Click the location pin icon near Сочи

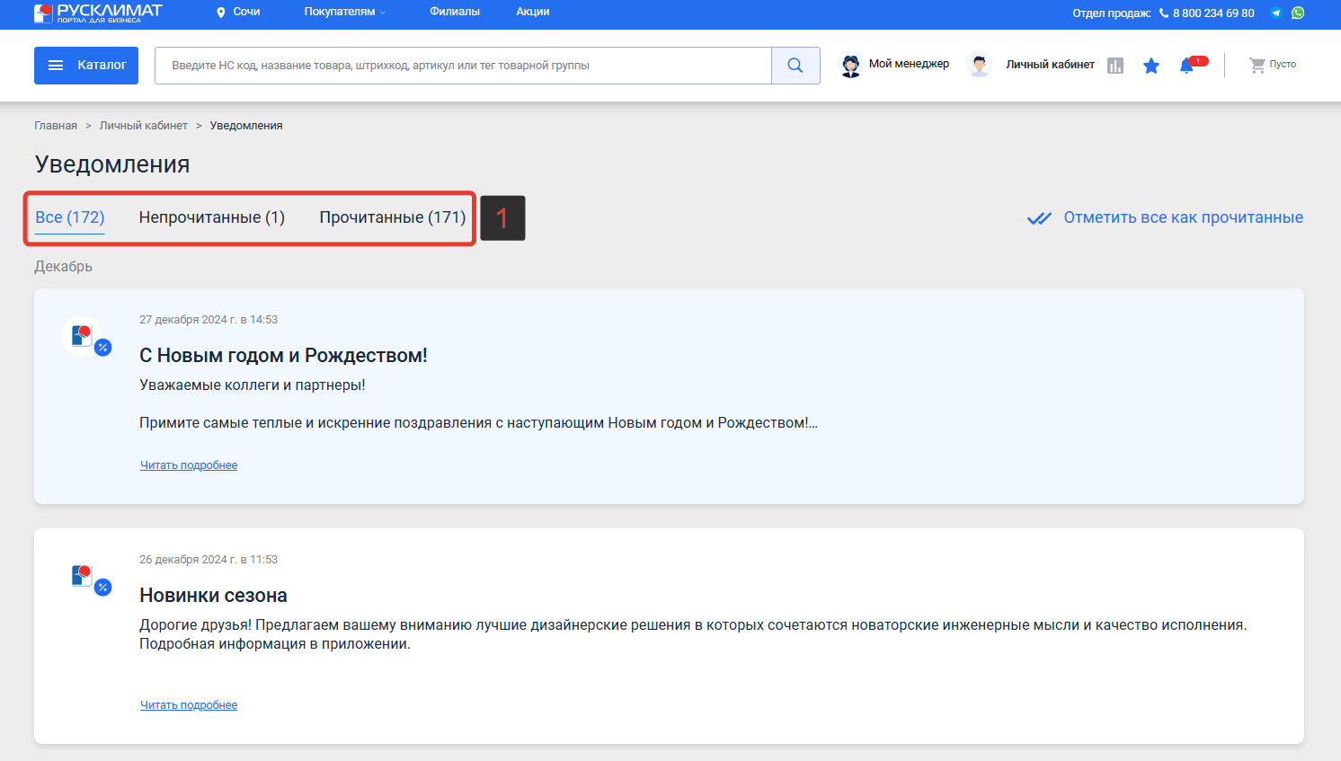[x=221, y=13]
